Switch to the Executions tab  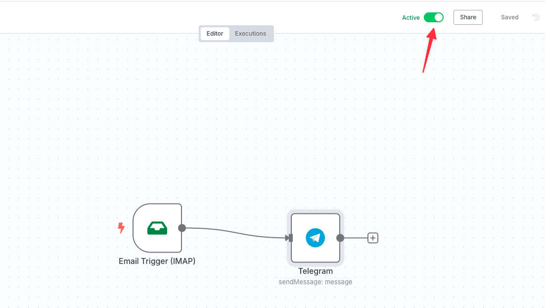[250, 34]
